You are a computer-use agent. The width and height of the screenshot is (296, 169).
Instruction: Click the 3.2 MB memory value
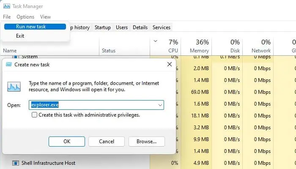(x=201, y=128)
